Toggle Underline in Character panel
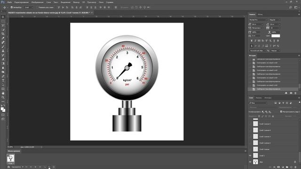Image resolution: width=301 pixels, height=169 pixels. [274, 41]
